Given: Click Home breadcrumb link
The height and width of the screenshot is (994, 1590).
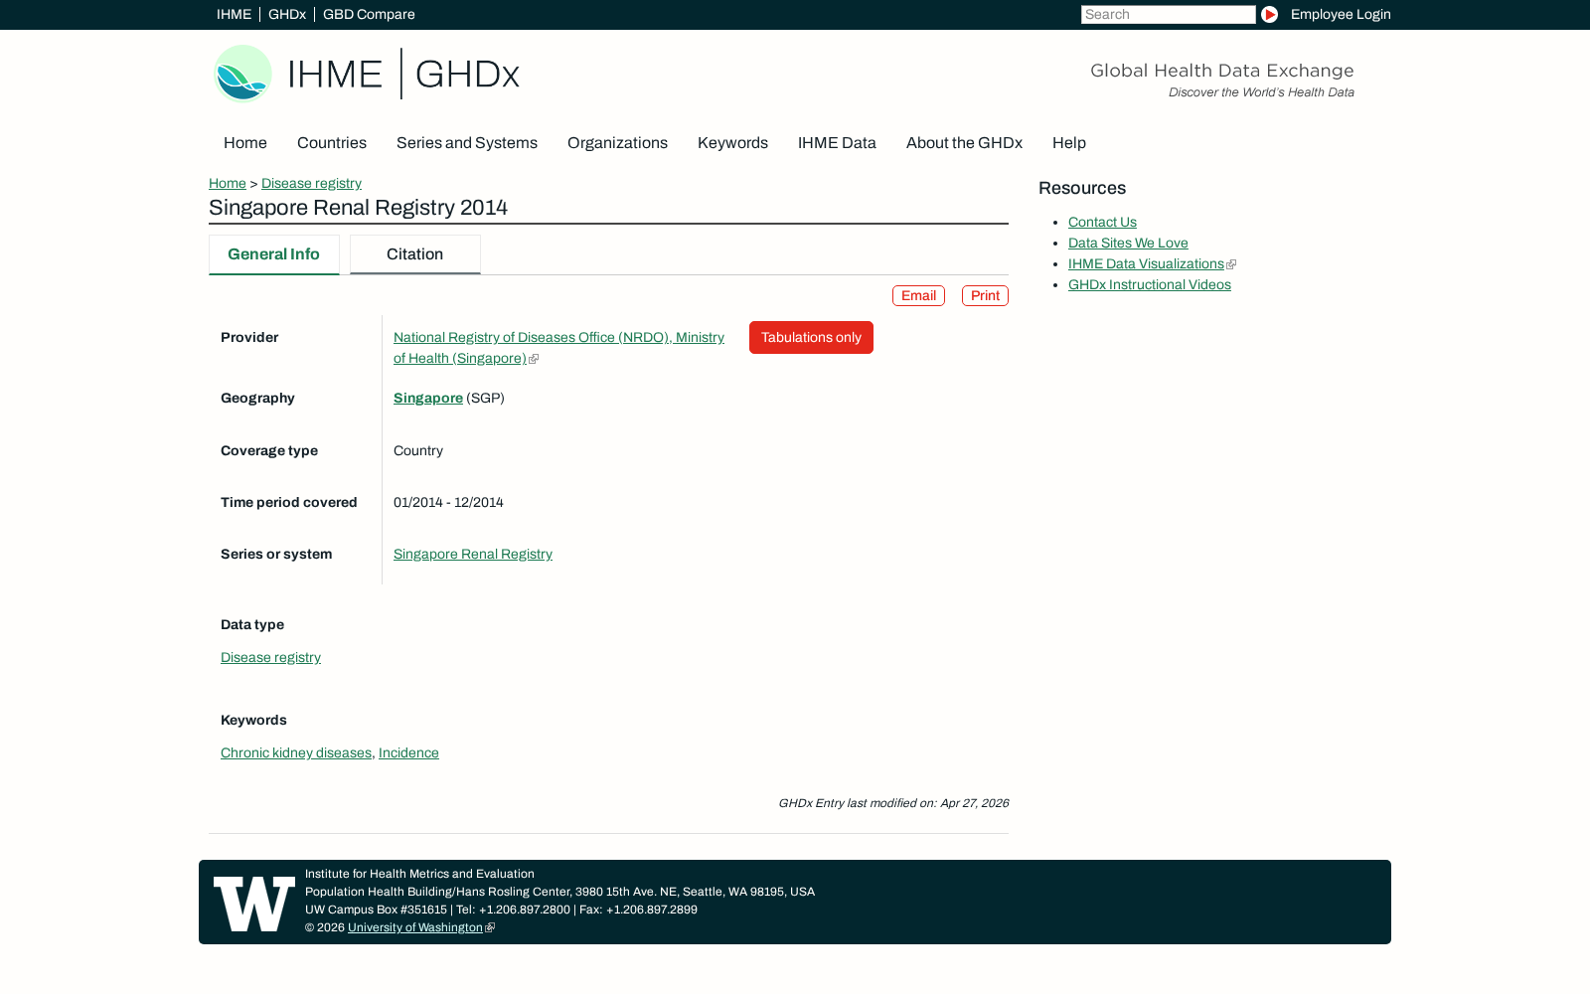Looking at the screenshot, I should coord(228,184).
